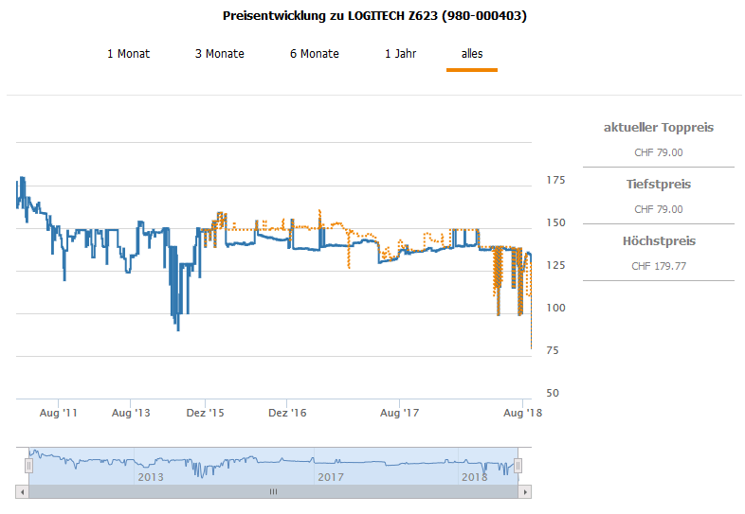The height and width of the screenshot is (514, 745).
Task: Click the active 'alles' tab
Action: pos(472,54)
